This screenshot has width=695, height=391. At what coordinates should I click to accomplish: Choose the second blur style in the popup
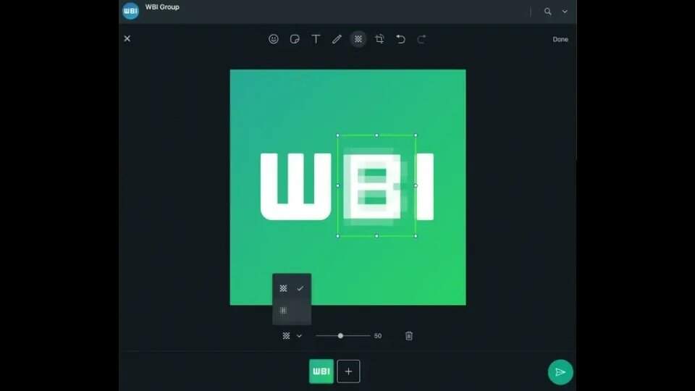pyautogui.click(x=284, y=311)
